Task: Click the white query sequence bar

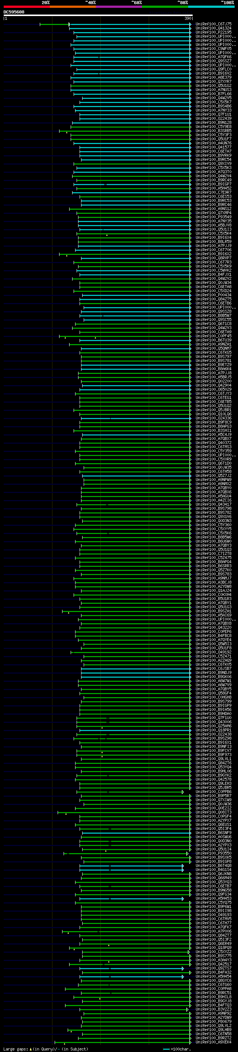Action: [98, 15]
